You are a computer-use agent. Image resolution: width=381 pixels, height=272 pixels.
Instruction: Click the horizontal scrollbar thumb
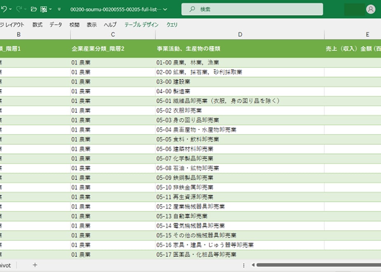tap(319, 265)
